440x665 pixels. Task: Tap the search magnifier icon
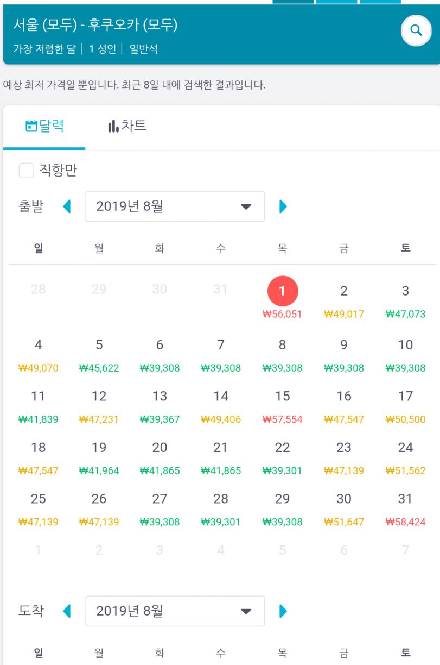(416, 30)
